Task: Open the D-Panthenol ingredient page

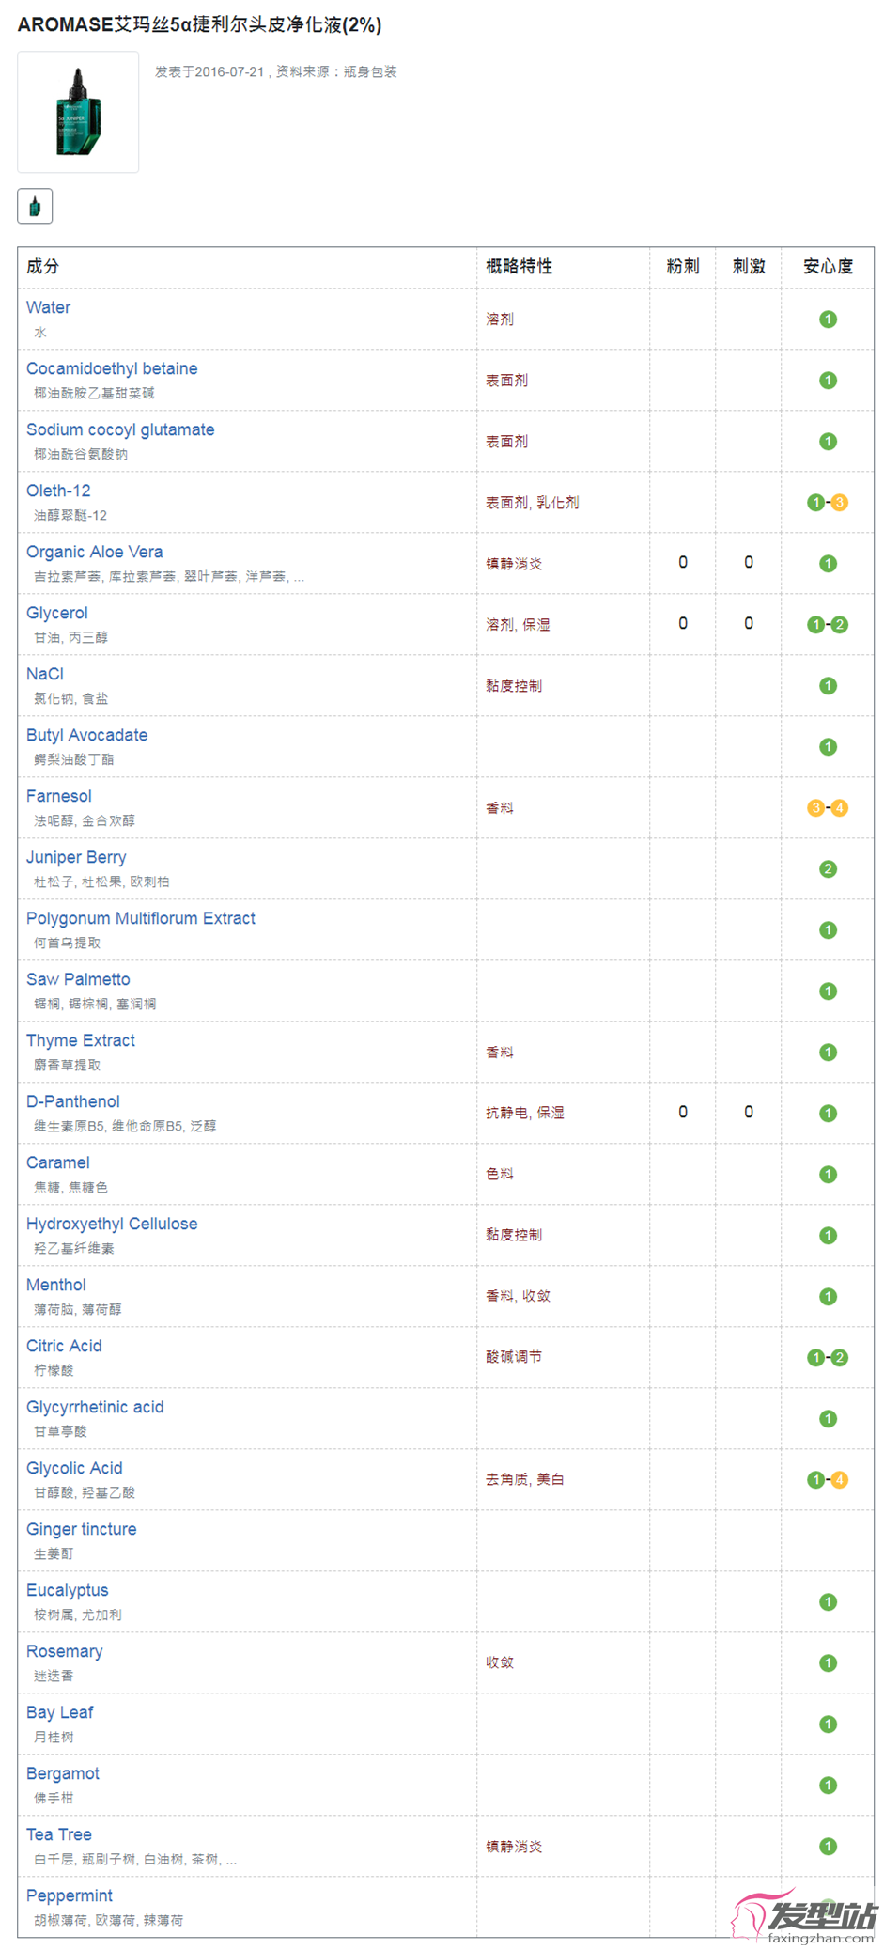Action: [73, 1101]
